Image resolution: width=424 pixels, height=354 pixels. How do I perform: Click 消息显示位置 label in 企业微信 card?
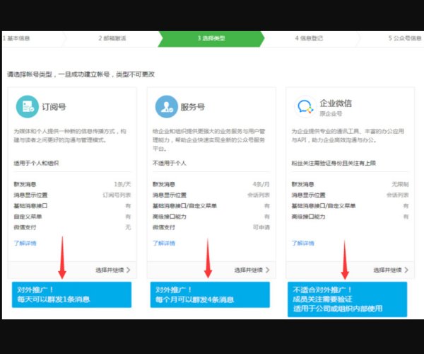[308, 195]
